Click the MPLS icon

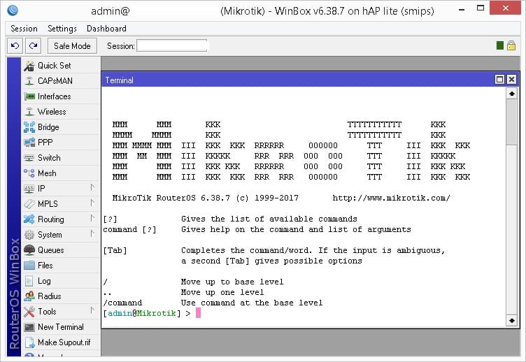click(x=29, y=204)
